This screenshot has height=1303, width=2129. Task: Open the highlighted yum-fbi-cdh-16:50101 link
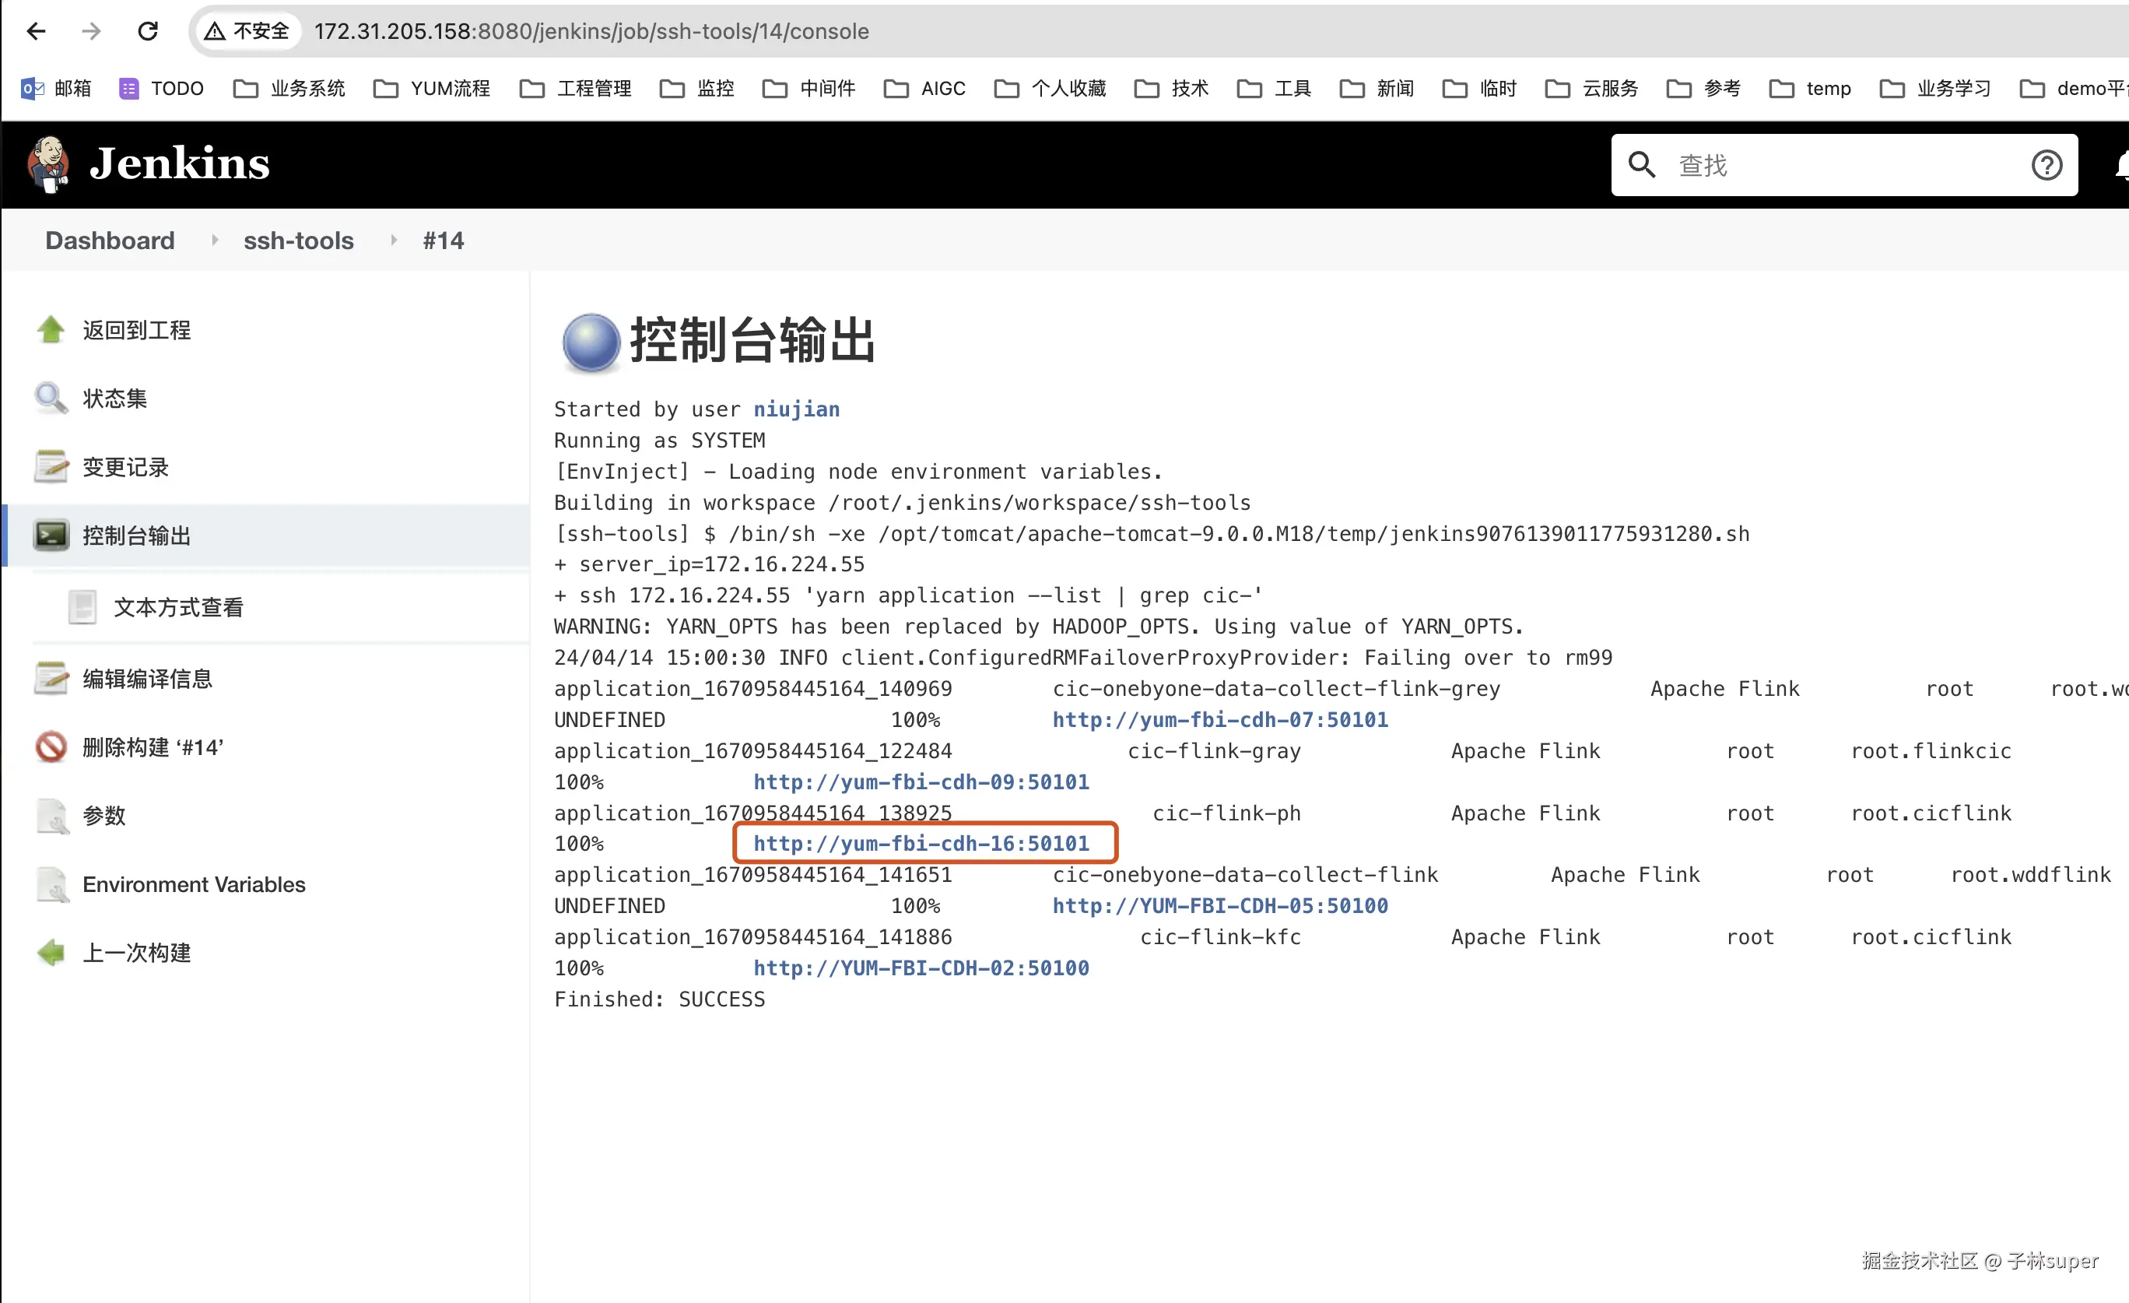(x=921, y=843)
